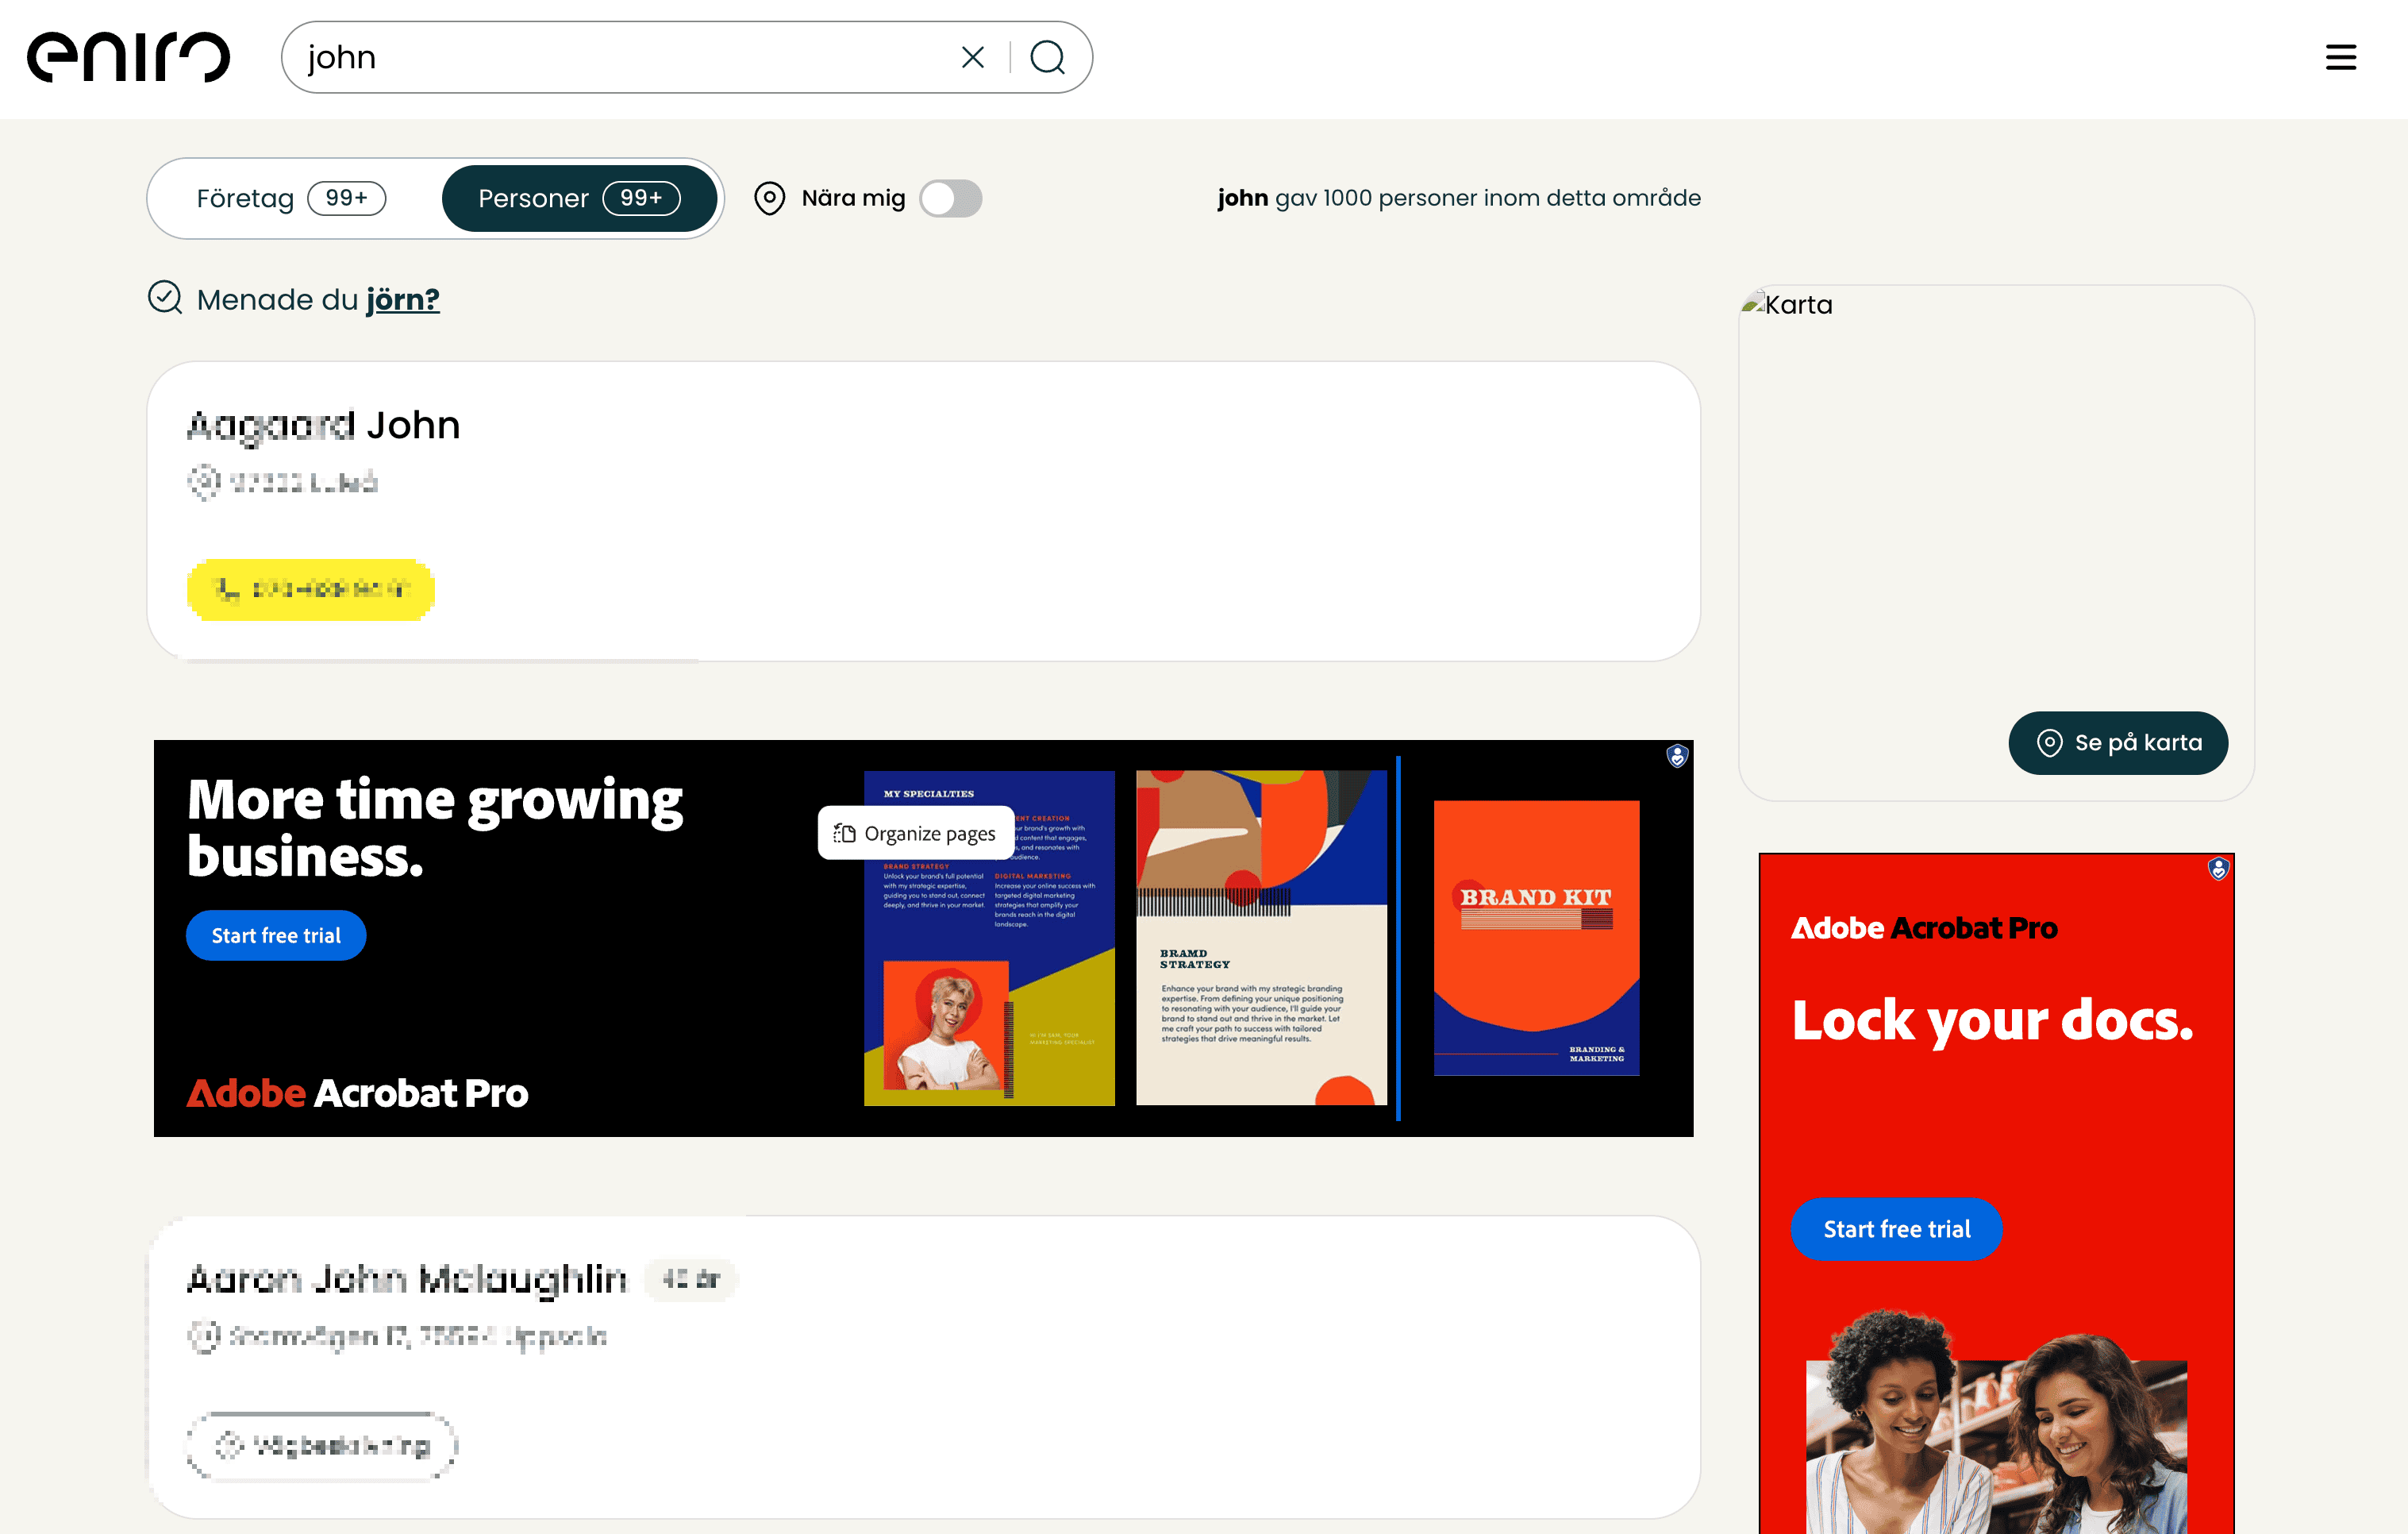Open the Aaron John Mclaughlin result
The width and height of the screenshot is (2408, 1534).
click(406, 1279)
